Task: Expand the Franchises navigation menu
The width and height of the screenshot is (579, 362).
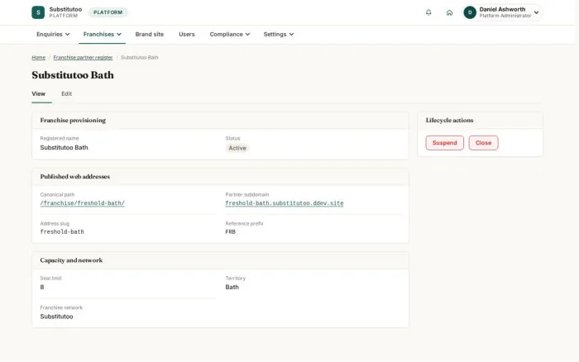Action: (102, 35)
